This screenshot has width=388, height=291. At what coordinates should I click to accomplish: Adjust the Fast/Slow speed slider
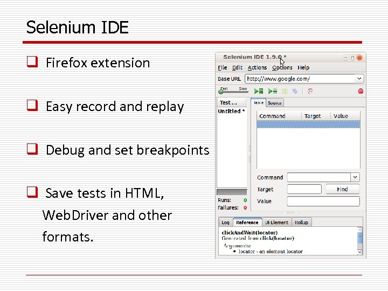point(233,91)
